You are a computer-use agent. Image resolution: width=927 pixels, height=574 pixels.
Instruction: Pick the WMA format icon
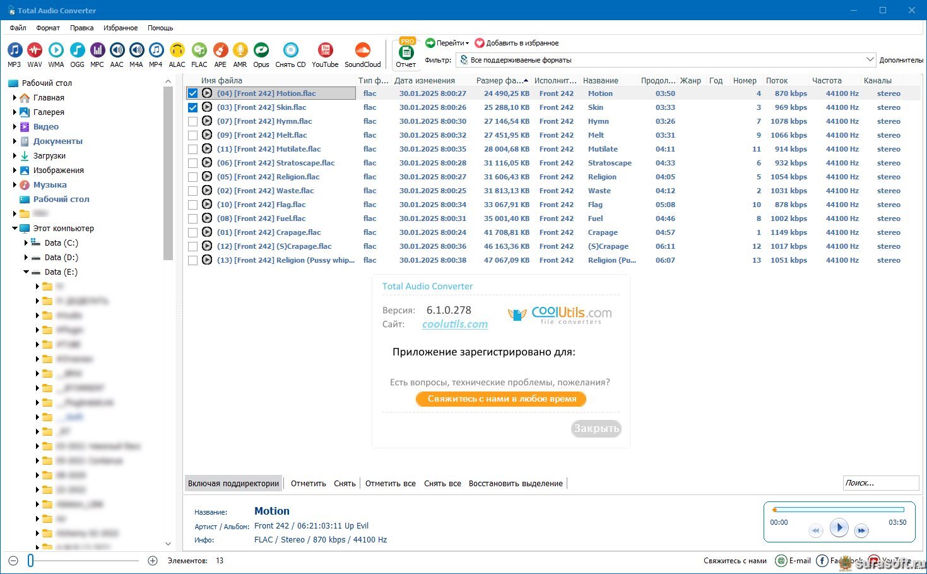(x=56, y=51)
